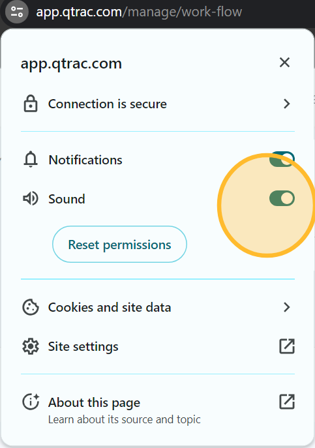Click the app.qtrac.com URL in address bar
This screenshot has height=448, width=315.
point(139,12)
